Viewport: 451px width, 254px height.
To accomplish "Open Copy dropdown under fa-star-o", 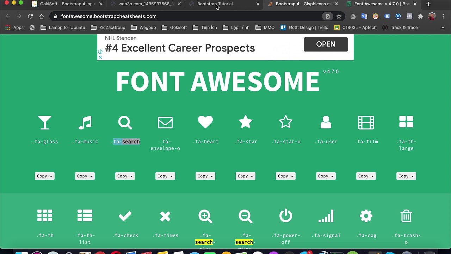I will tap(286, 176).
